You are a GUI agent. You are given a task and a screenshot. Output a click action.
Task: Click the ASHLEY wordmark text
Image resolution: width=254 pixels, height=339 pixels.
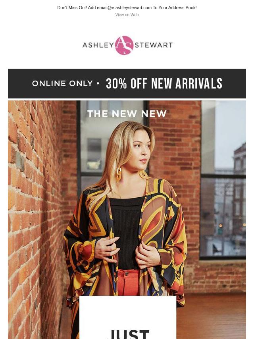point(98,45)
